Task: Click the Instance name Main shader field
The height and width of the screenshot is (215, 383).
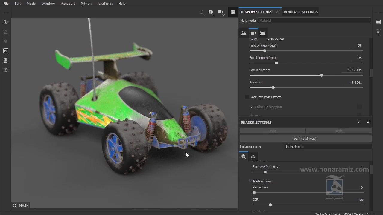Action: tap(328, 147)
